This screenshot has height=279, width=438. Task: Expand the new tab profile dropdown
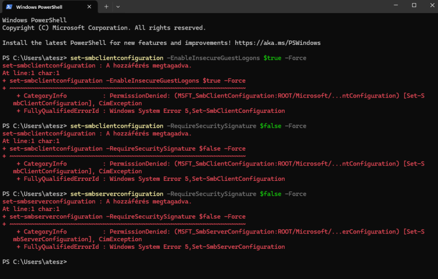pos(118,7)
